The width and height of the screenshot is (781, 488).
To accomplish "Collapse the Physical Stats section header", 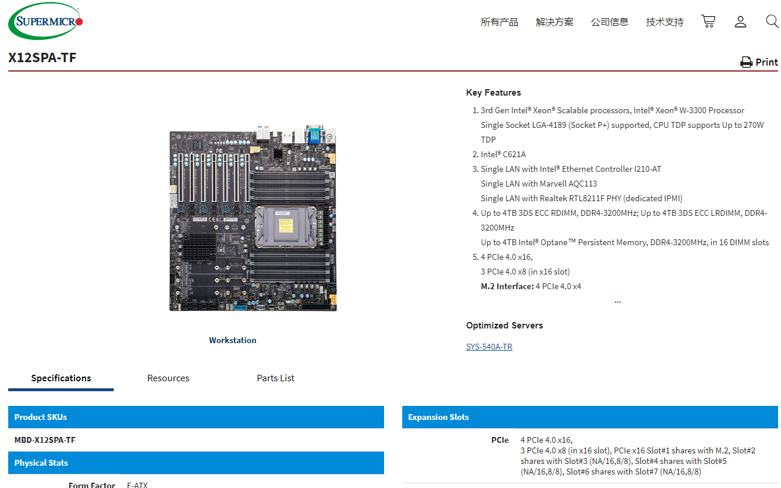I will (x=196, y=463).
